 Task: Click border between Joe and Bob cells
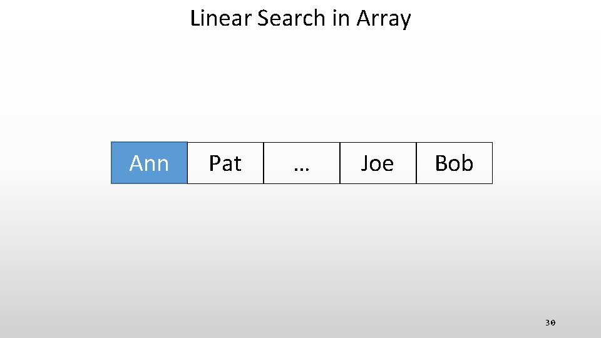416,163
